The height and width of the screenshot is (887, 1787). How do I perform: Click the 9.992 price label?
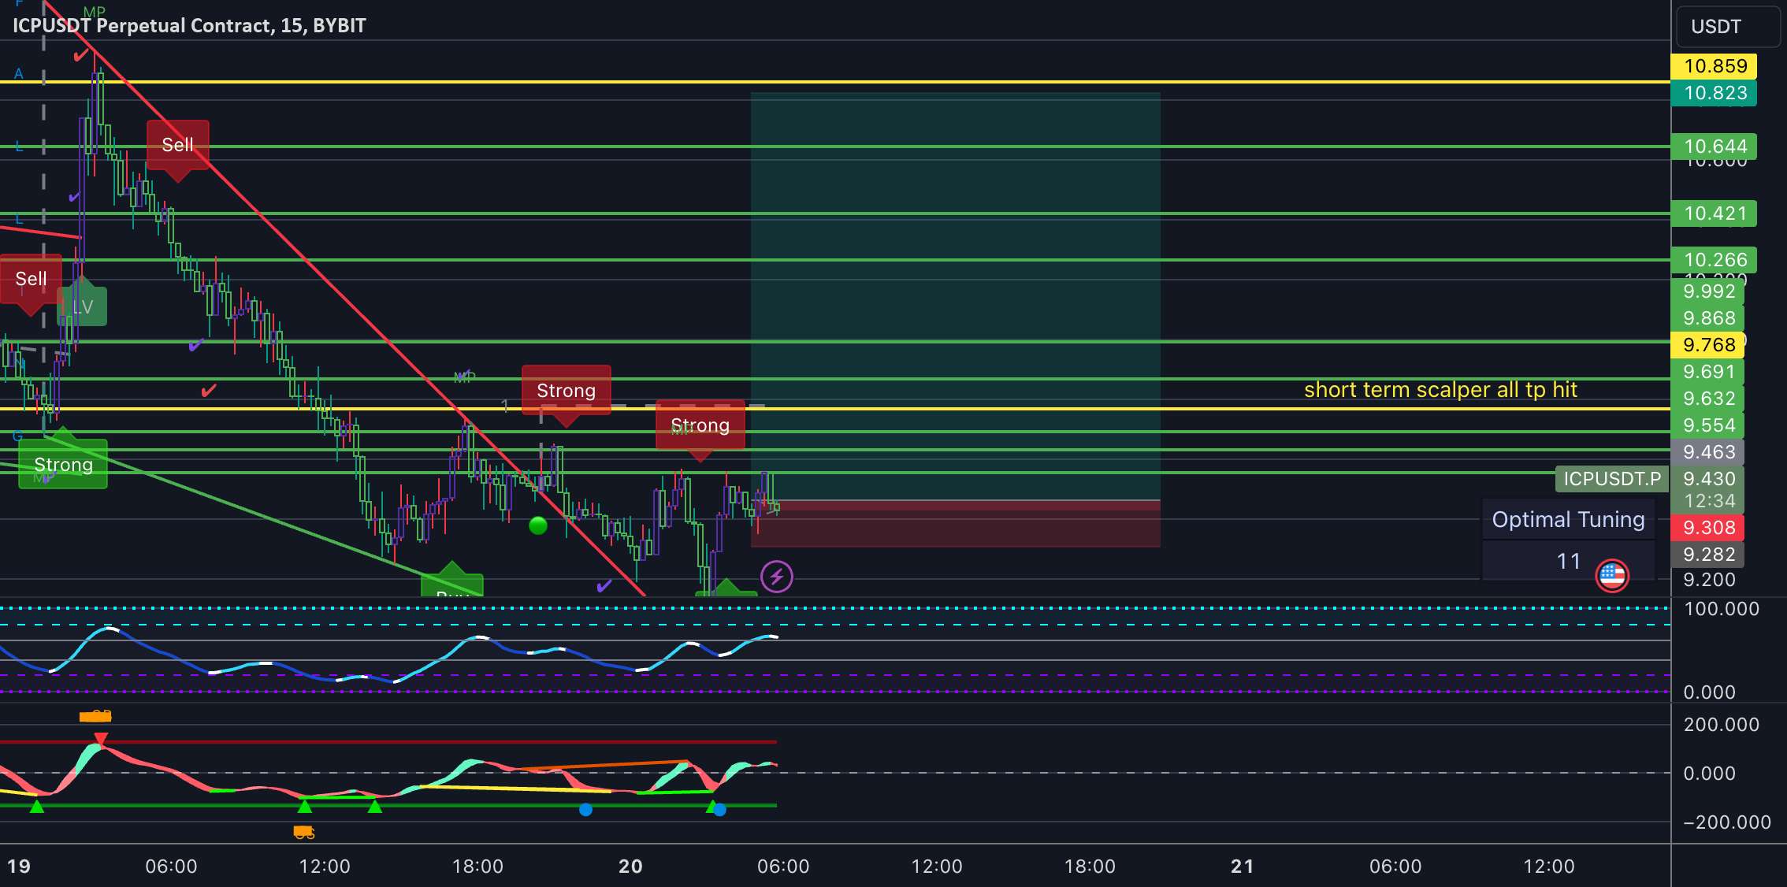coord(1708,291)
